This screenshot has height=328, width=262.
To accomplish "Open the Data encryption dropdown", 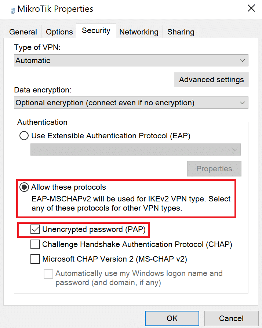I will pos(131,103).
